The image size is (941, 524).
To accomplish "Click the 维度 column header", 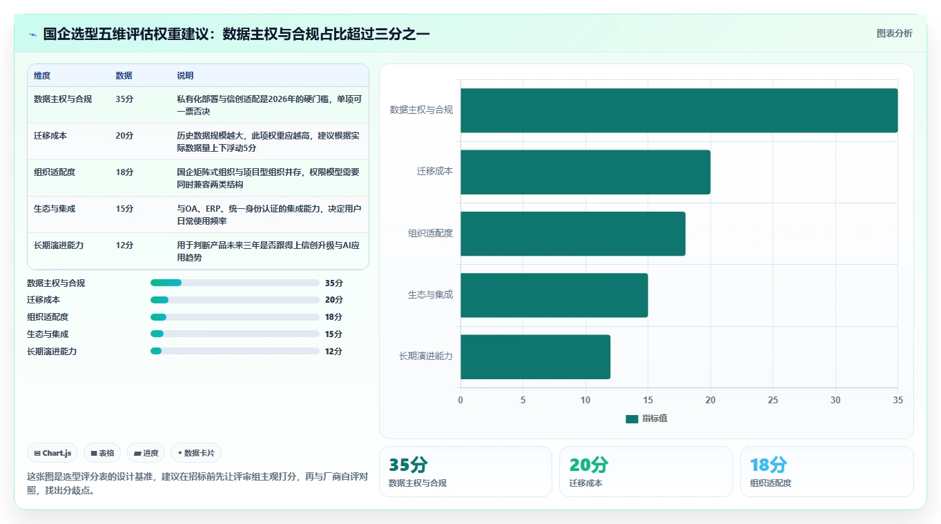I will pos(42,76).
